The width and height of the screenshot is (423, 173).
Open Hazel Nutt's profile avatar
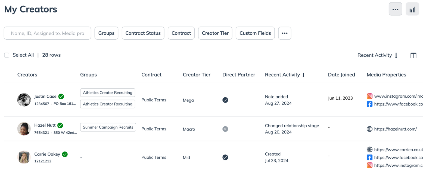click(x=24, y=129)
